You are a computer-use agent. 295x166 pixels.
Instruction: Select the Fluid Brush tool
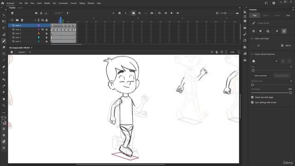(x=4, y=35)
